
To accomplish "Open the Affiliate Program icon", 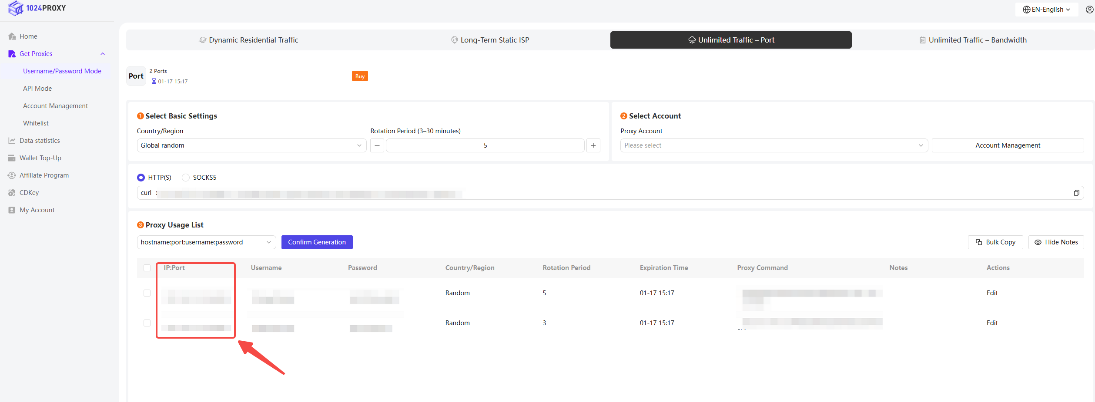I will pos(12,175).
